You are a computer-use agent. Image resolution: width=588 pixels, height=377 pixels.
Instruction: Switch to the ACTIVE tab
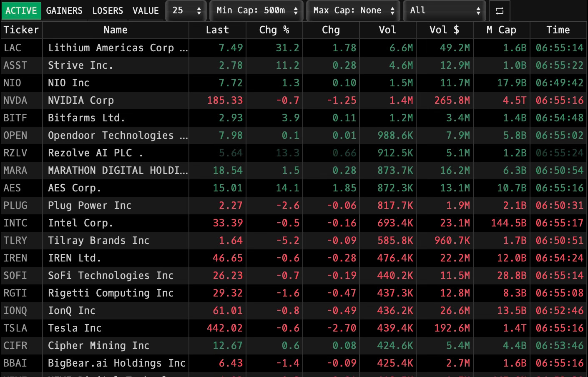pyautogui.click(x=21, y=10)
